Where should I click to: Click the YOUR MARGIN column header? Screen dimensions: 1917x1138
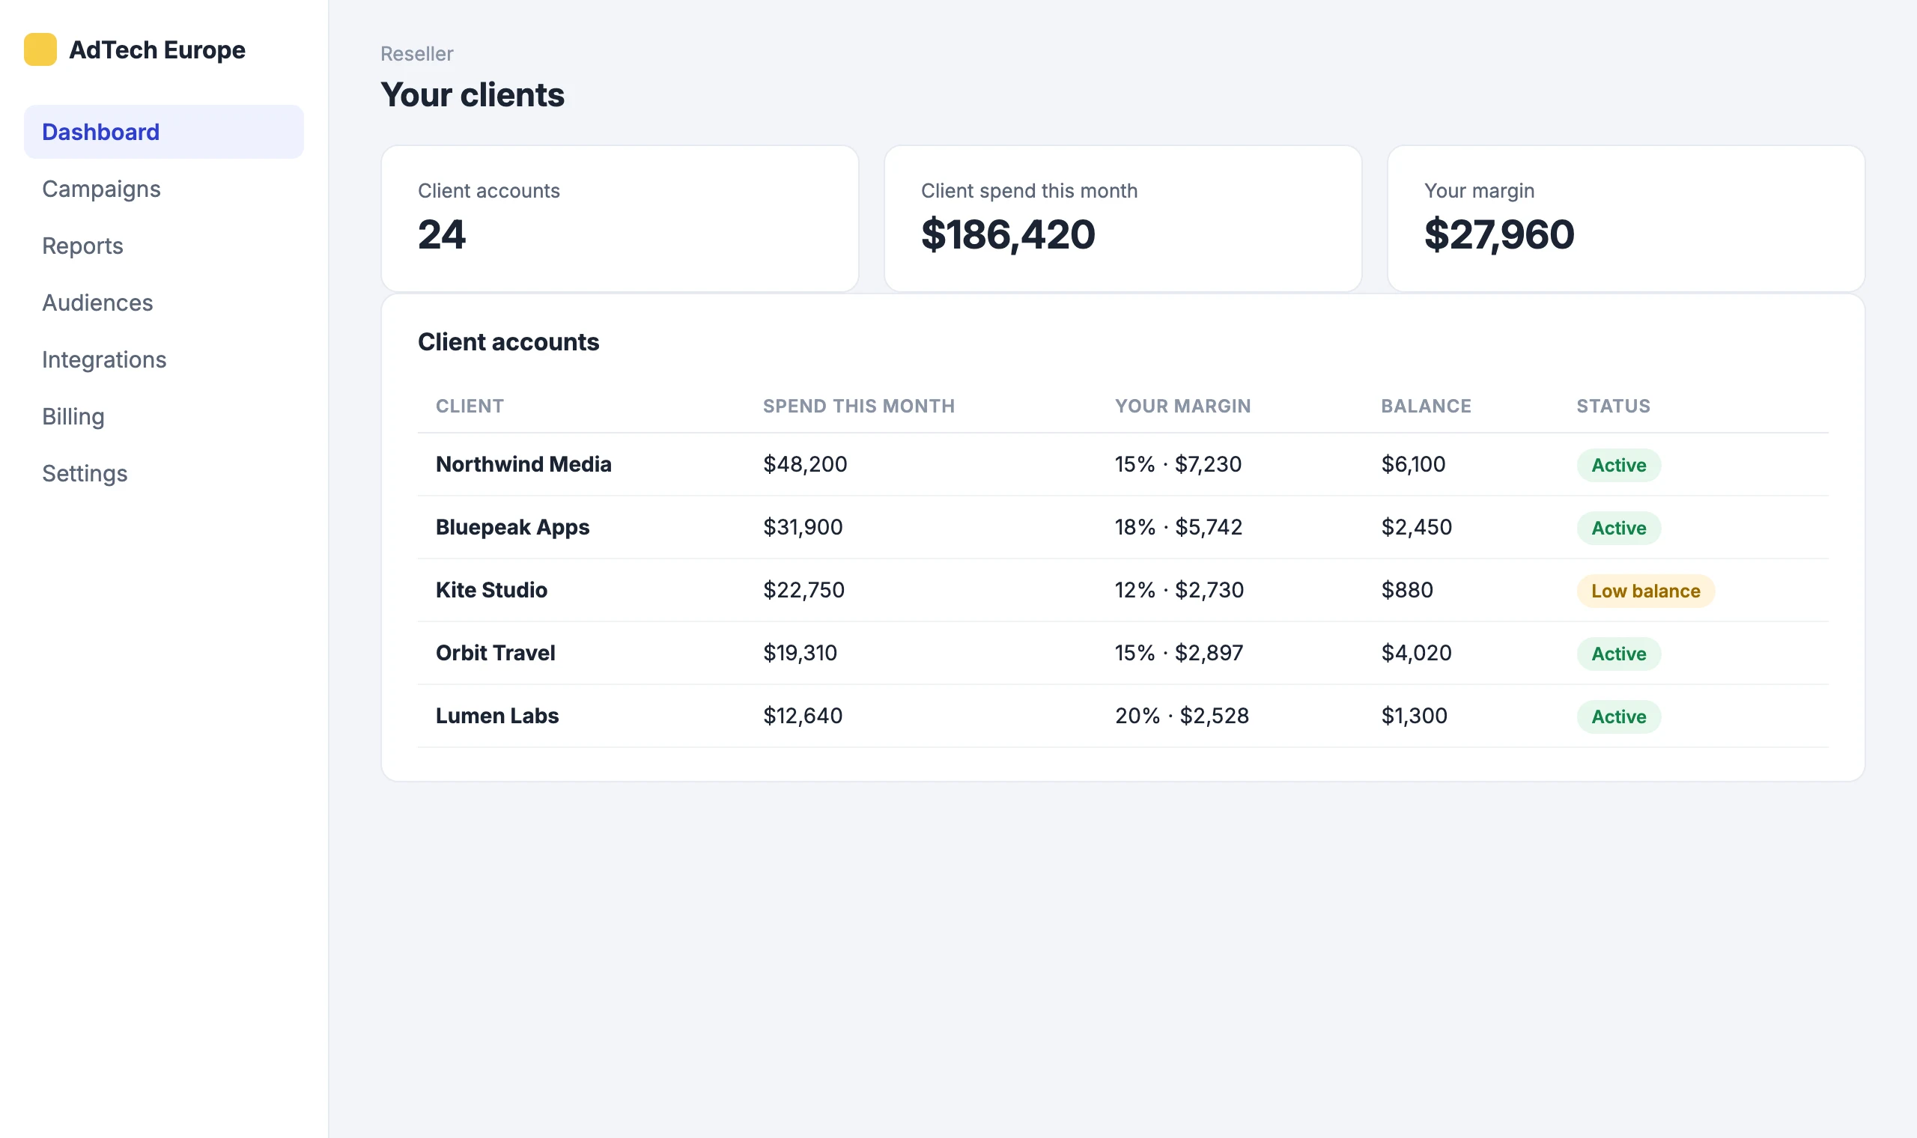coord(1182,406)
